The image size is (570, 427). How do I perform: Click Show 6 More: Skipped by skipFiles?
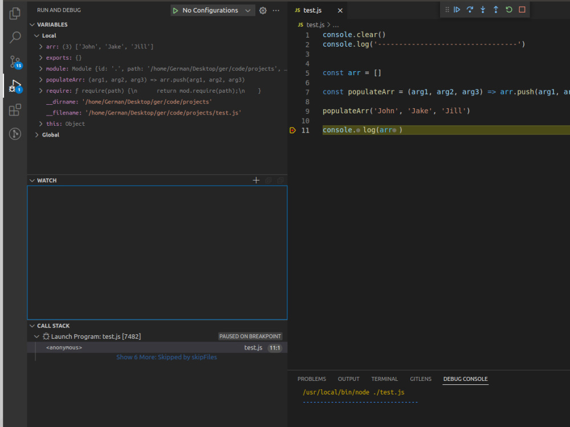(166, 357)
